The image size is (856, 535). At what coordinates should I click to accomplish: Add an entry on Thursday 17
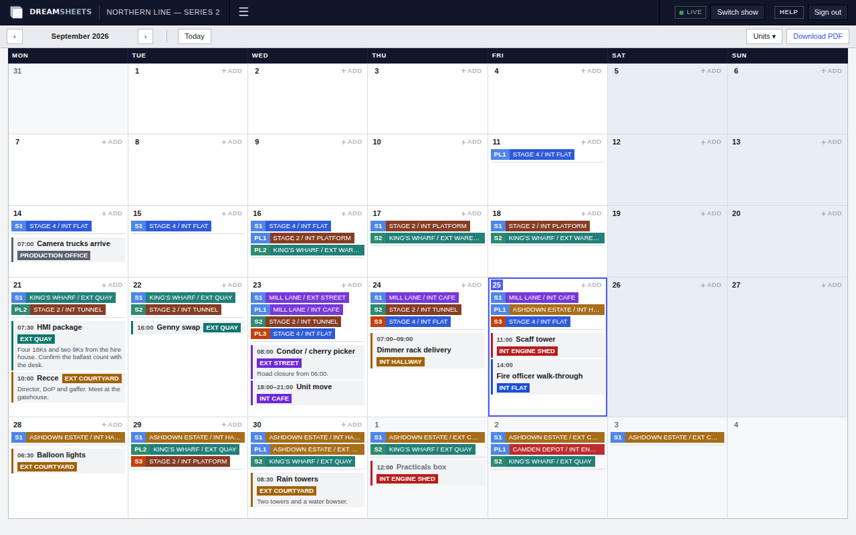(471, 213)
